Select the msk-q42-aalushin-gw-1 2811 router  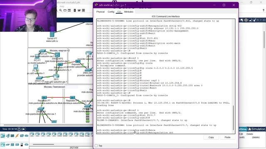[56, 76]
